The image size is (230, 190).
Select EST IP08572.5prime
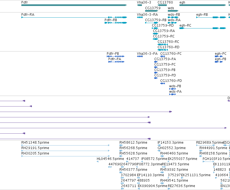click(154, 159)
